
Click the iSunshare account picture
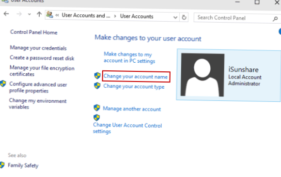(x=203, y=75)
